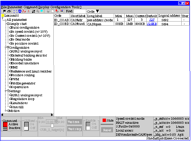Click the blue dashed brackets toolbar icon
Screen dimensions: 191x145
point(15,11)
